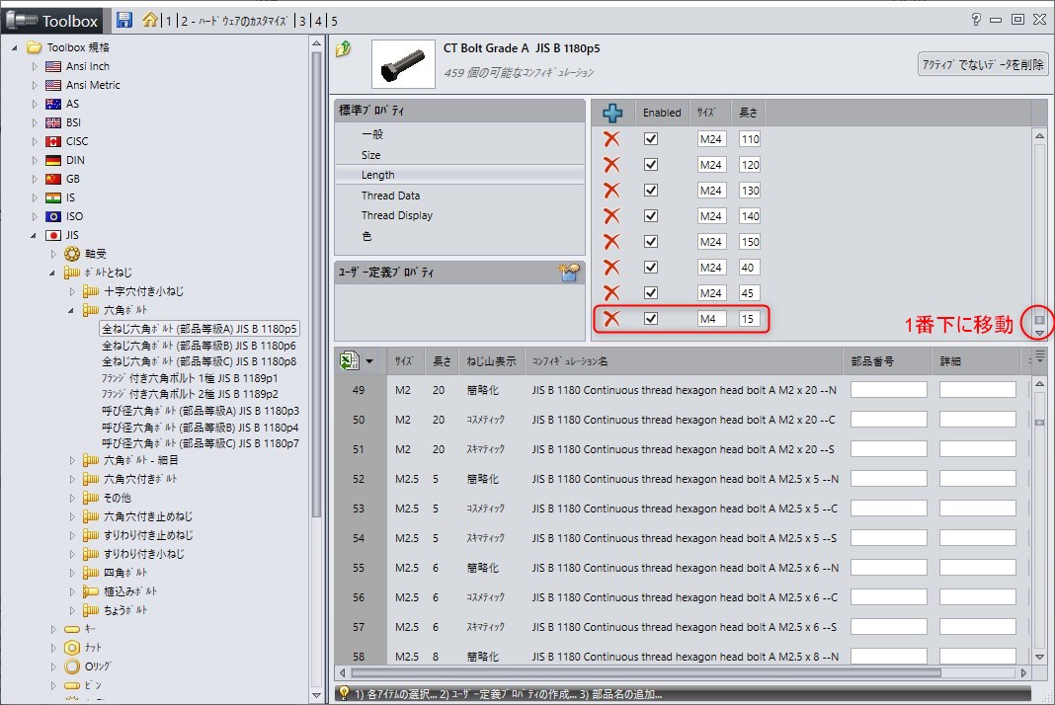The height and width of the screenshot is (705, 1055).
Task: Go to step 3 in toolbar
Action: point(302,21)
